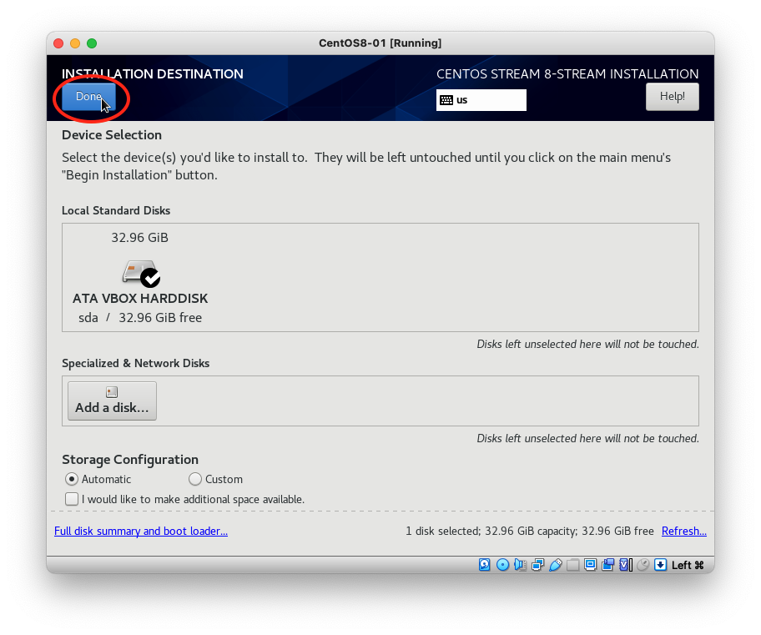
Task: Click the Help! button
Action: tap(673, 97)
